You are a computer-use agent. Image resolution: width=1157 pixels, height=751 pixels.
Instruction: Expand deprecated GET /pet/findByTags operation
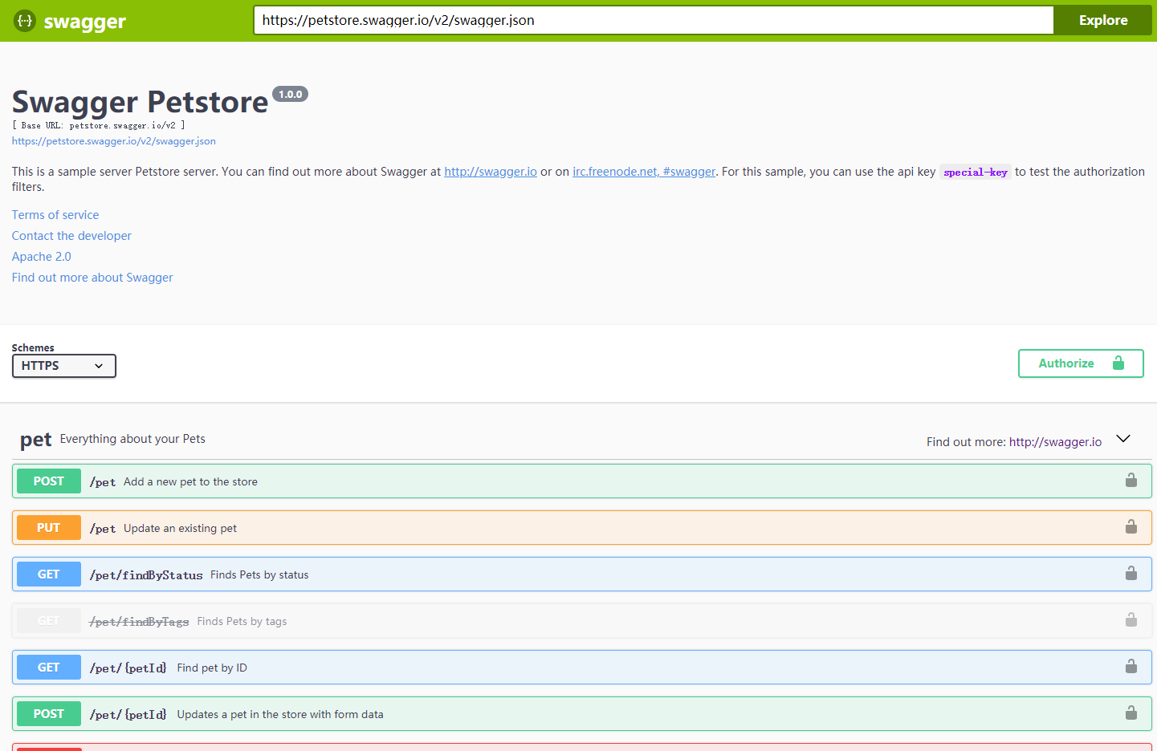tap(582, 621)
